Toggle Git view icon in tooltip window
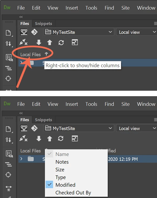This screenshot has height=198, width=157. point(34,32)
